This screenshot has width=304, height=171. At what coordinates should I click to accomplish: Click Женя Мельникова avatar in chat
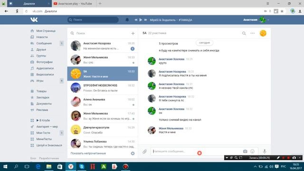(x=152, y=130)
